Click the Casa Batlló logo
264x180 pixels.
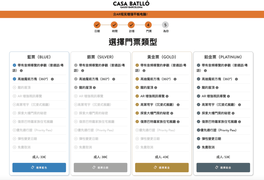click(131, 5)
